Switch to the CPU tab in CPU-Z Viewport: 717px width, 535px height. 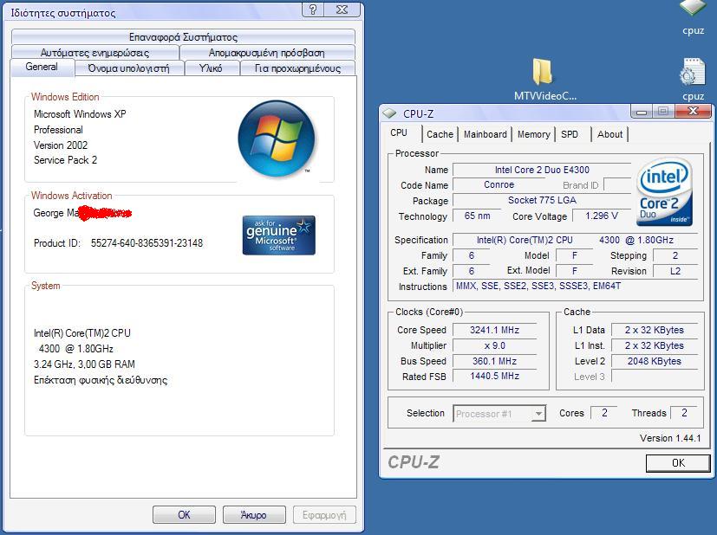tap(399, 132)
